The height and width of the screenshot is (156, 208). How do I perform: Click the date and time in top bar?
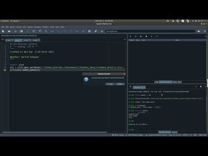(x=104, y=21)
